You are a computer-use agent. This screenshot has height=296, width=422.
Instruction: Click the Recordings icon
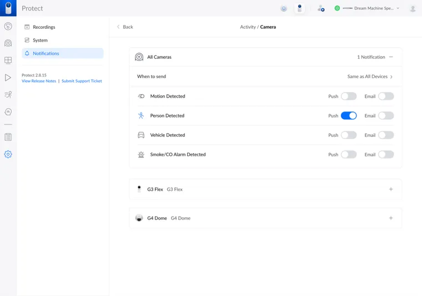27,27
